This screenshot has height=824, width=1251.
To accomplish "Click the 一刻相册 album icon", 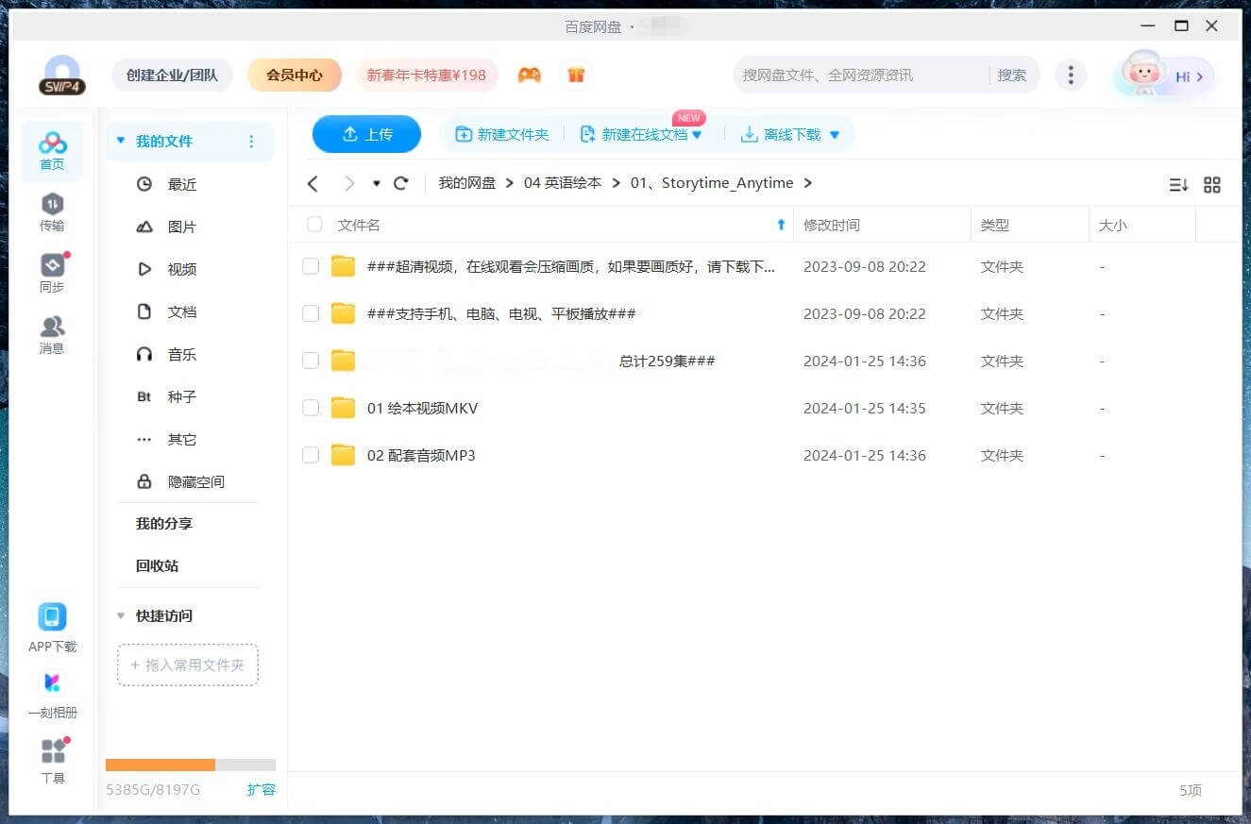I will [52, 683].
